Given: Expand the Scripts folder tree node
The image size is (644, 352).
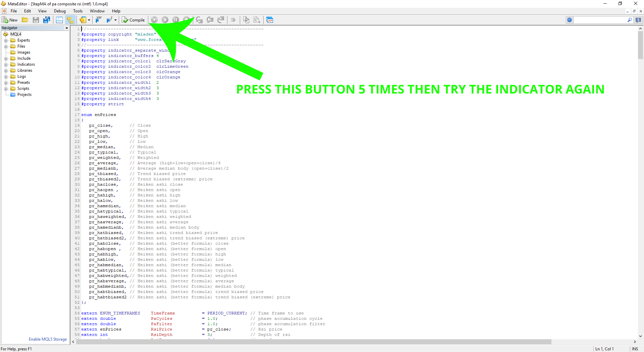Looking at the screenshot, I should click(6, 89).
